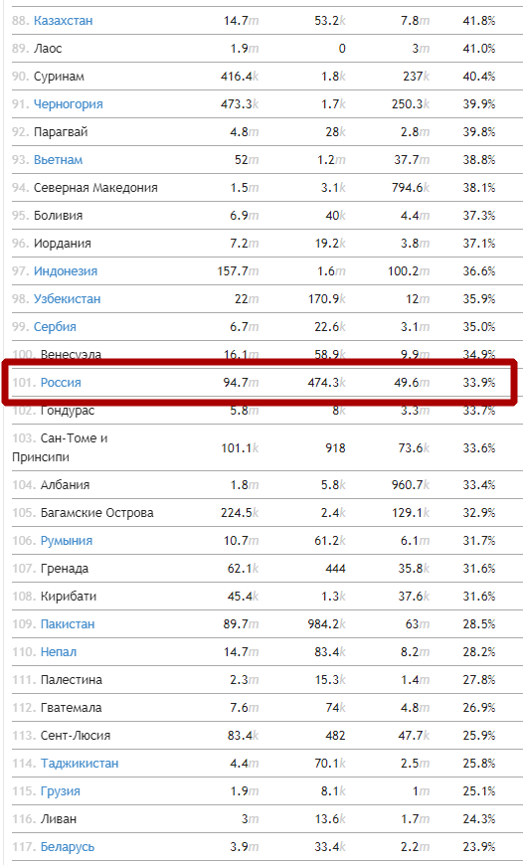523x865 pixels.
Task: Open the Грузия country link
Action: click(x=60, y=791)
